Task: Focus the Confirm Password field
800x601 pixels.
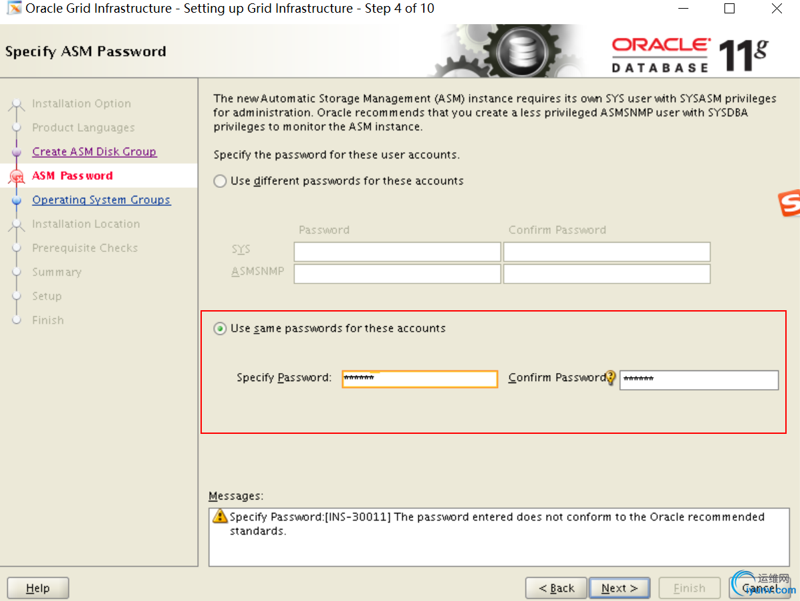Action: click(699, 380)
